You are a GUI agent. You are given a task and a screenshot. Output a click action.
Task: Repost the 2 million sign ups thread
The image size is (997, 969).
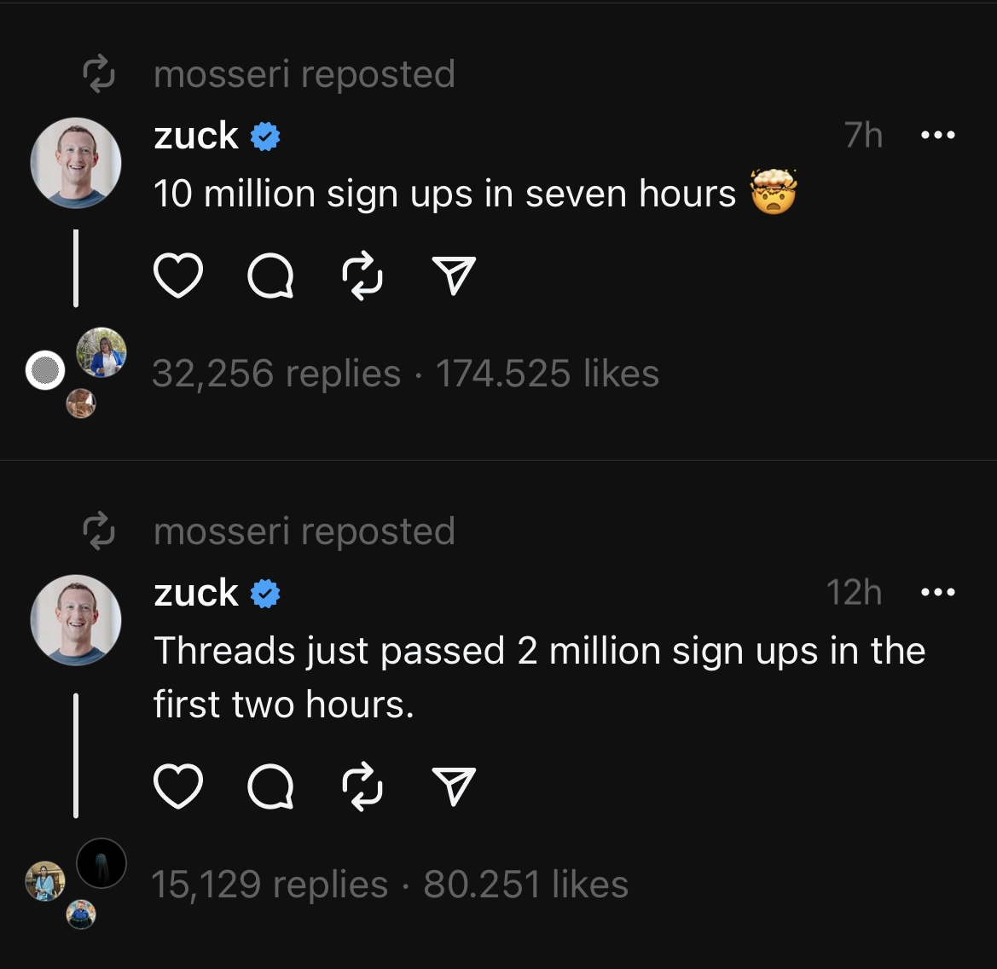[x=362, y=786]
